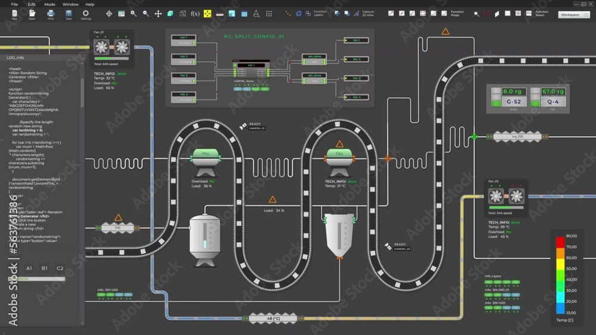Screen dimensions: 596x335
Task: Click the teal solid 3D cube icon
Action: click(x=170, y=14)
